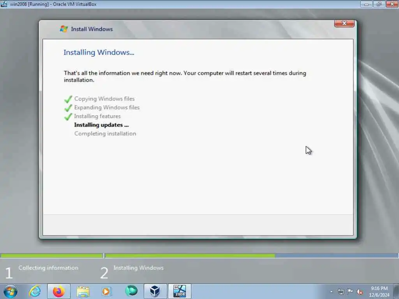Open the clock showing 9:16 PM
The image size is (399, 299).
[379, 288]
